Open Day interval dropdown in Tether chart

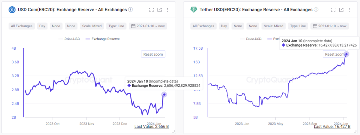coord(224,26)
